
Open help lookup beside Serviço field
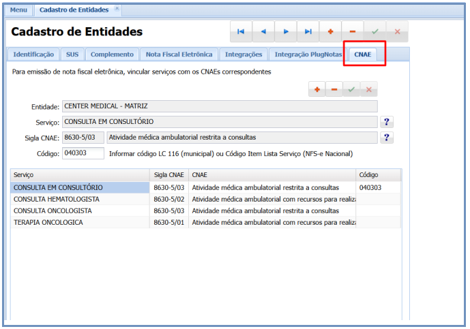(x=387, y=122)
